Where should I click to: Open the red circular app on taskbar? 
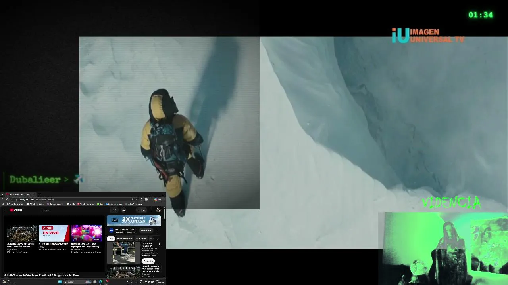pyautogui.click(x=106, y=282)
